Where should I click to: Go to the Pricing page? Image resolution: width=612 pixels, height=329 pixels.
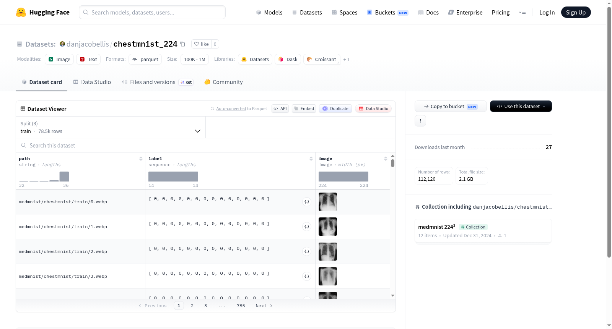pos(501,12)
